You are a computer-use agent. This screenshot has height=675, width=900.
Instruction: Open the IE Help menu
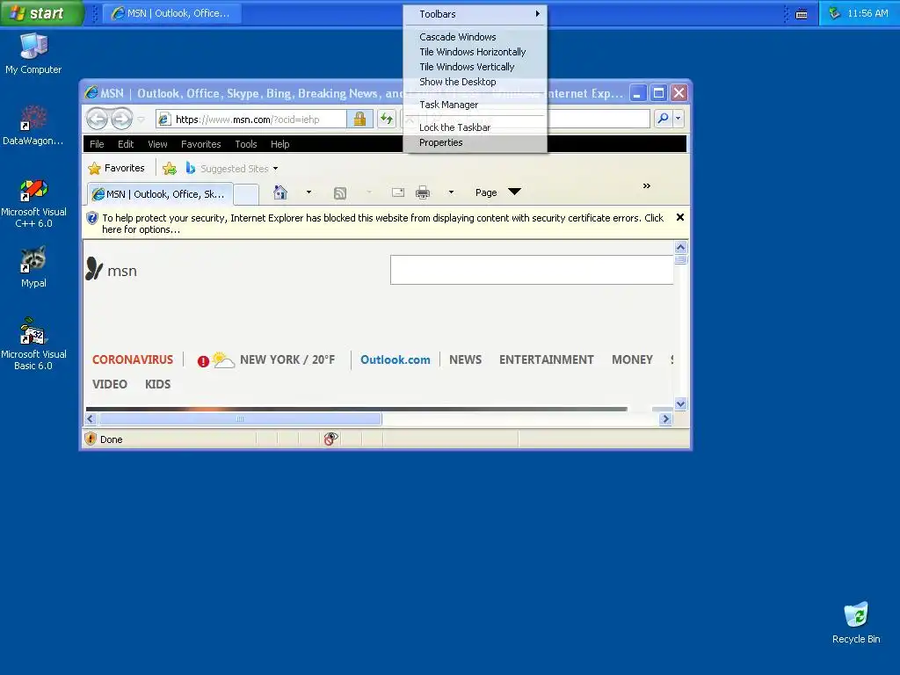280,144
